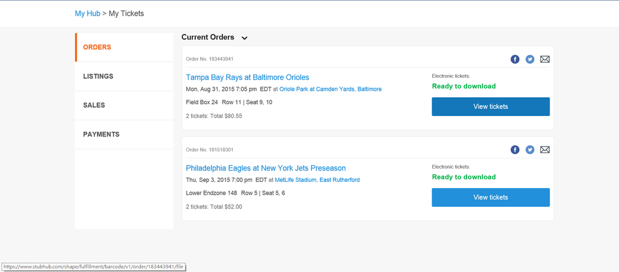Open the Payments section
Screen dimensions: 619x272
[x=101, y=134]
